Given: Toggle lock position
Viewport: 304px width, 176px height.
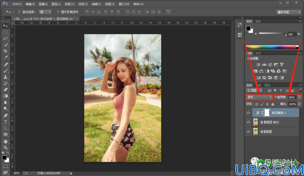Looking at the screenshot, I should click(x=267, y=104).
